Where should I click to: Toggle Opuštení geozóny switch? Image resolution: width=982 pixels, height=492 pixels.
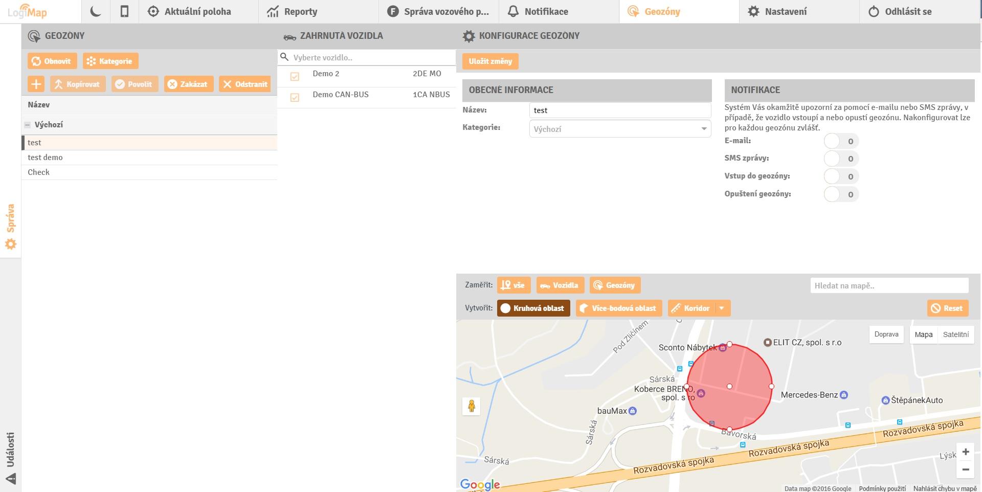pyautogui.click(x=841, y=194)
